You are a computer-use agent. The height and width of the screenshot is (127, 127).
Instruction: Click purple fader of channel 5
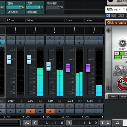click(x=68, y=68)
